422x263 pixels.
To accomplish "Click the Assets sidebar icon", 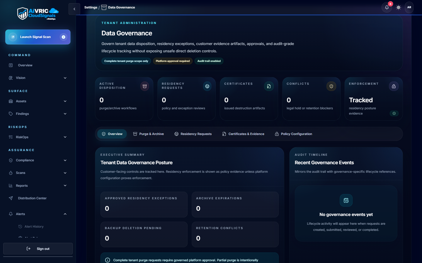I will coord(11,101).
